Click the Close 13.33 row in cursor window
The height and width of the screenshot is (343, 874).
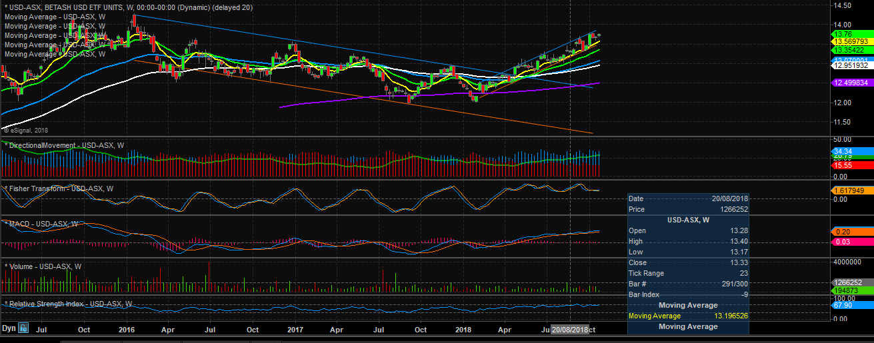point(688,262)
